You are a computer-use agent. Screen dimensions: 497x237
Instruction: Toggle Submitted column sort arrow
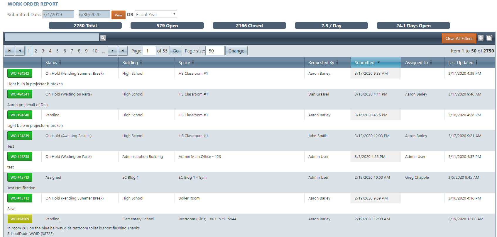[379, 62]
